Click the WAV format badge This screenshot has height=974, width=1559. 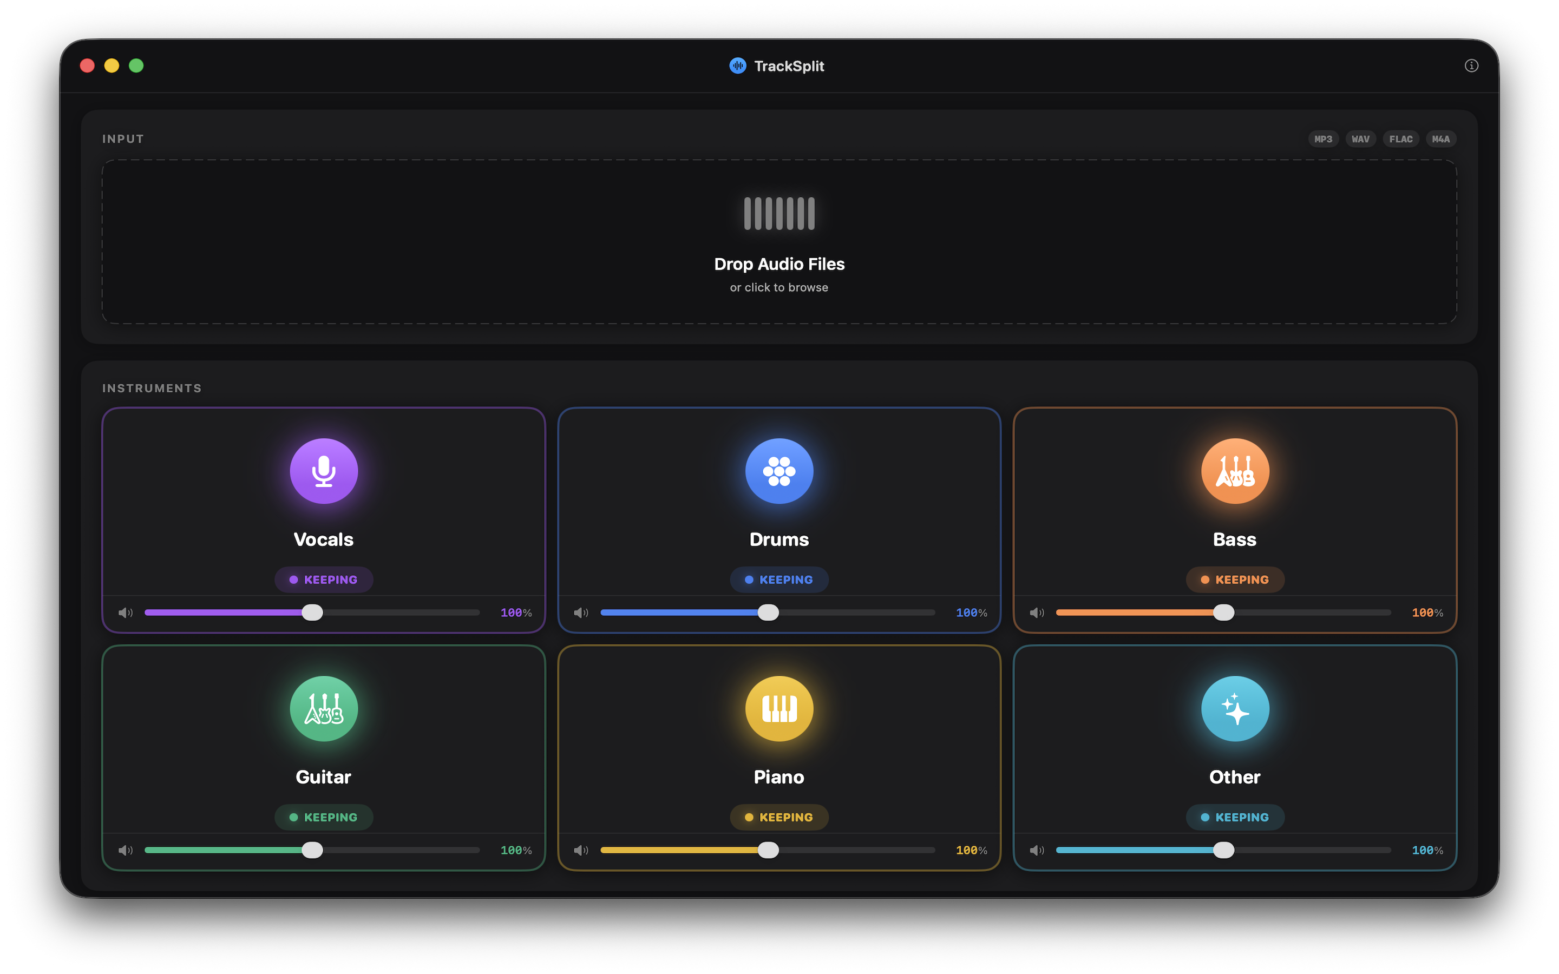pyautogui.click(x=1360, y=139)
